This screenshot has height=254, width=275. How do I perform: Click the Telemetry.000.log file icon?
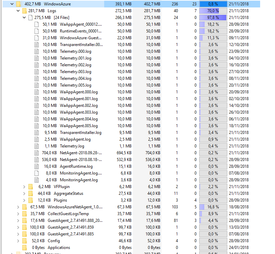point(37,51)
